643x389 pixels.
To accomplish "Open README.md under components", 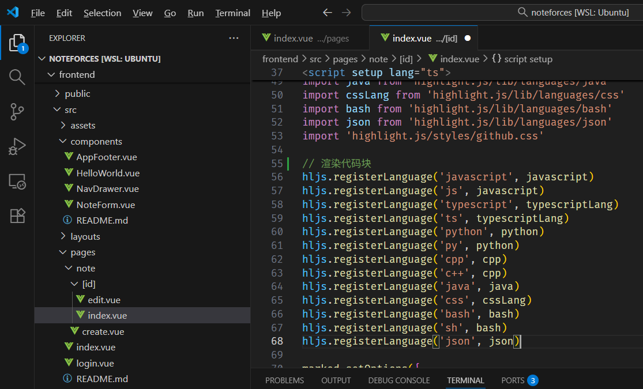I will pos(102,221).
